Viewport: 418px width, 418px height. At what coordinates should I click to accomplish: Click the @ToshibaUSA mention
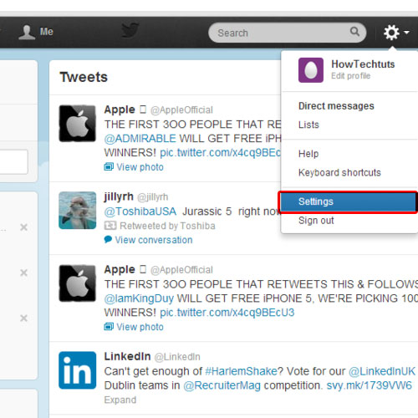(x=140, y=212)
